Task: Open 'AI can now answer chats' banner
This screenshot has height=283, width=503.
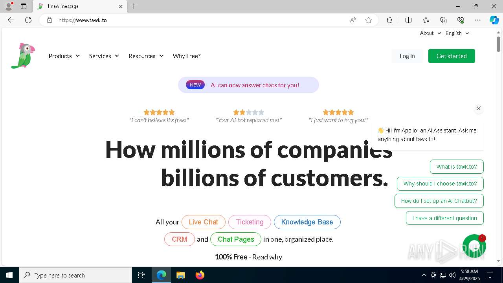Action: pyautogui.click(x=248, y=85)
